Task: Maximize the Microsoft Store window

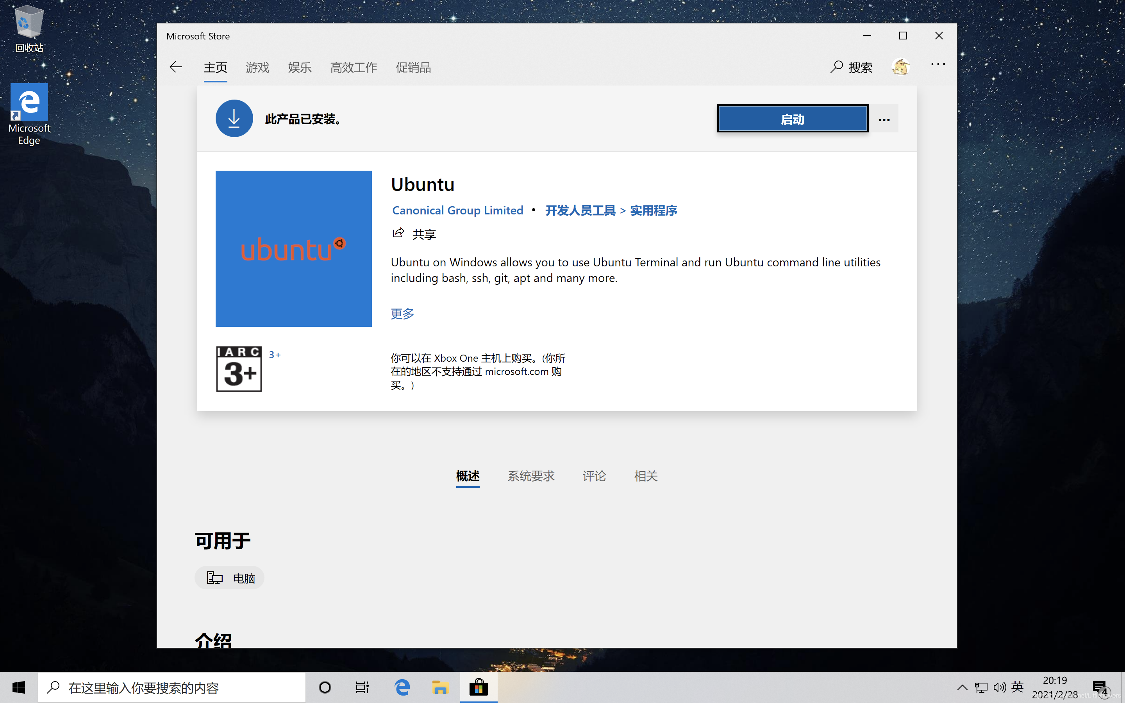Action: (x=903, y=36)
